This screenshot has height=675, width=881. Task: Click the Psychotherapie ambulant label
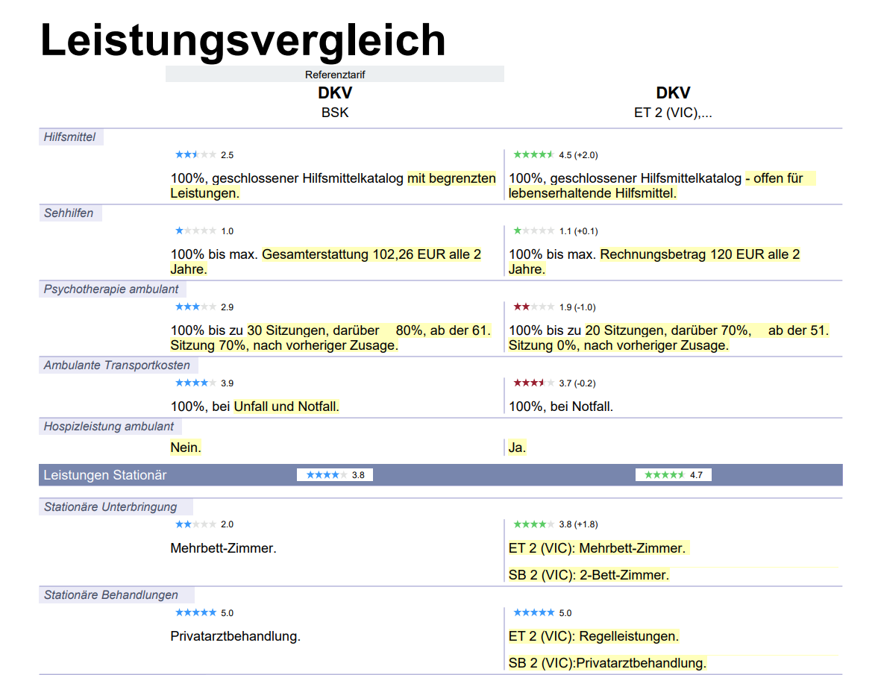[110, 289]
